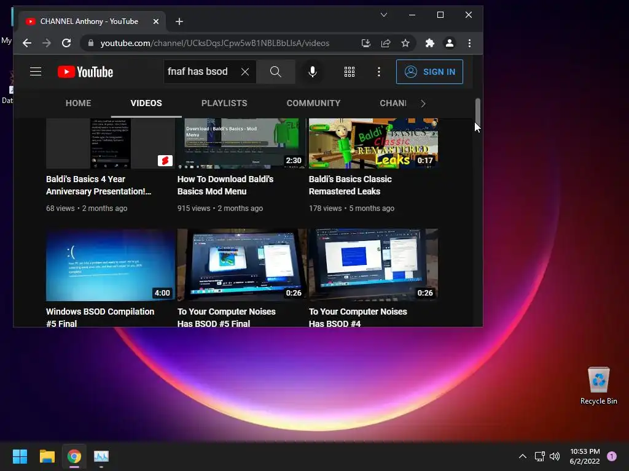Open To Your Computer Noises BSOD #5 thumbnail
Image resolution: width=629 pixels, height=471 pixels.
click(x=242, y=265)
